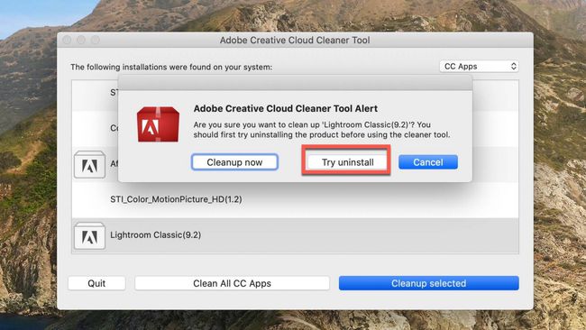Screen dimensions: 586x330
Task: Click the installations found label text
Action: click(x=171, y=68)
